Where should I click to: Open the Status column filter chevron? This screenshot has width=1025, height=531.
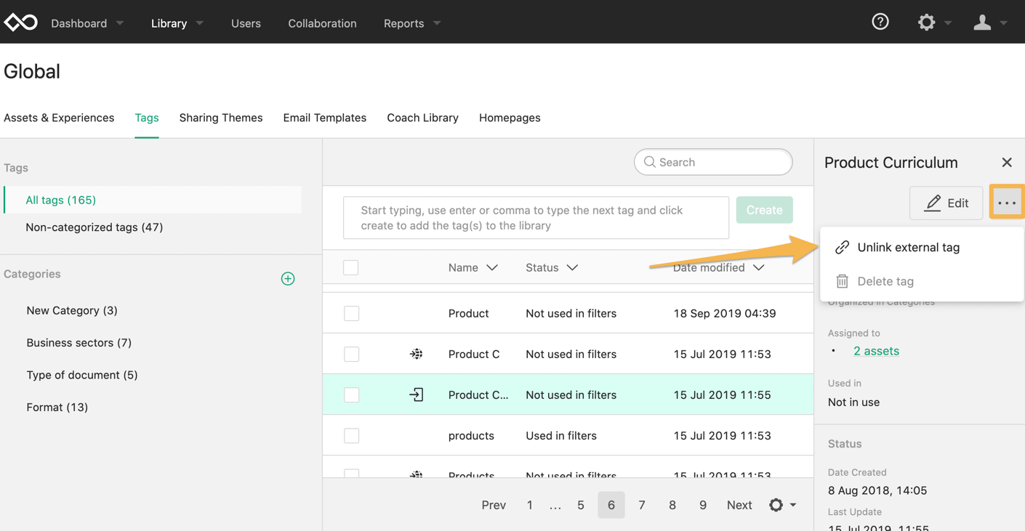pos(572,267)
